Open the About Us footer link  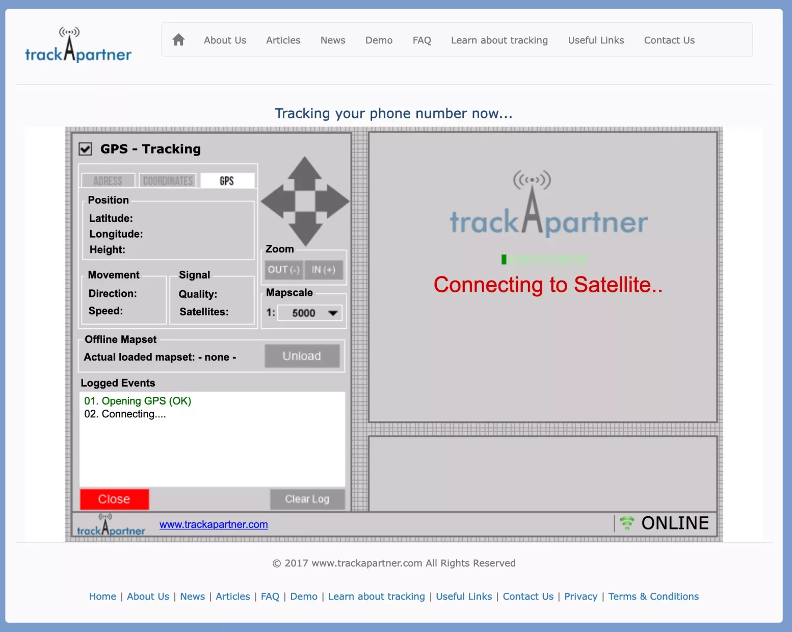click(x=148, y=596)
